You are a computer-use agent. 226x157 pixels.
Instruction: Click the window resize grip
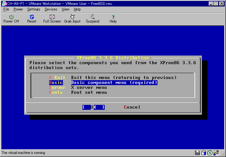click(x=223, y=154)
